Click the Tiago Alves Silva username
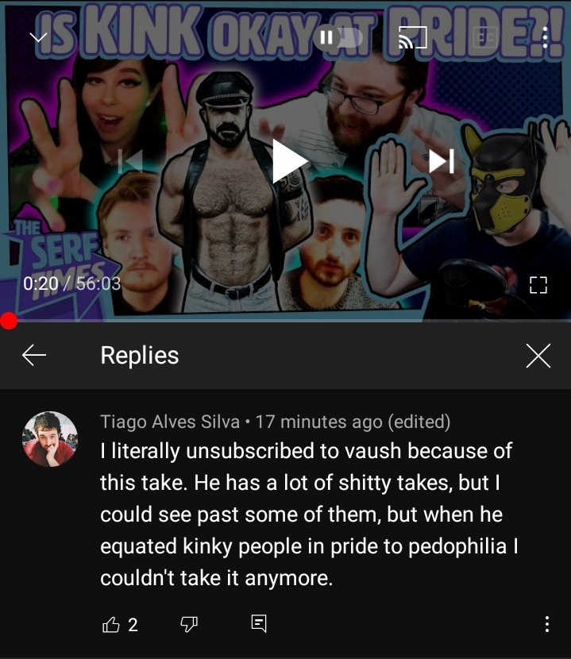 click(170, 422)
